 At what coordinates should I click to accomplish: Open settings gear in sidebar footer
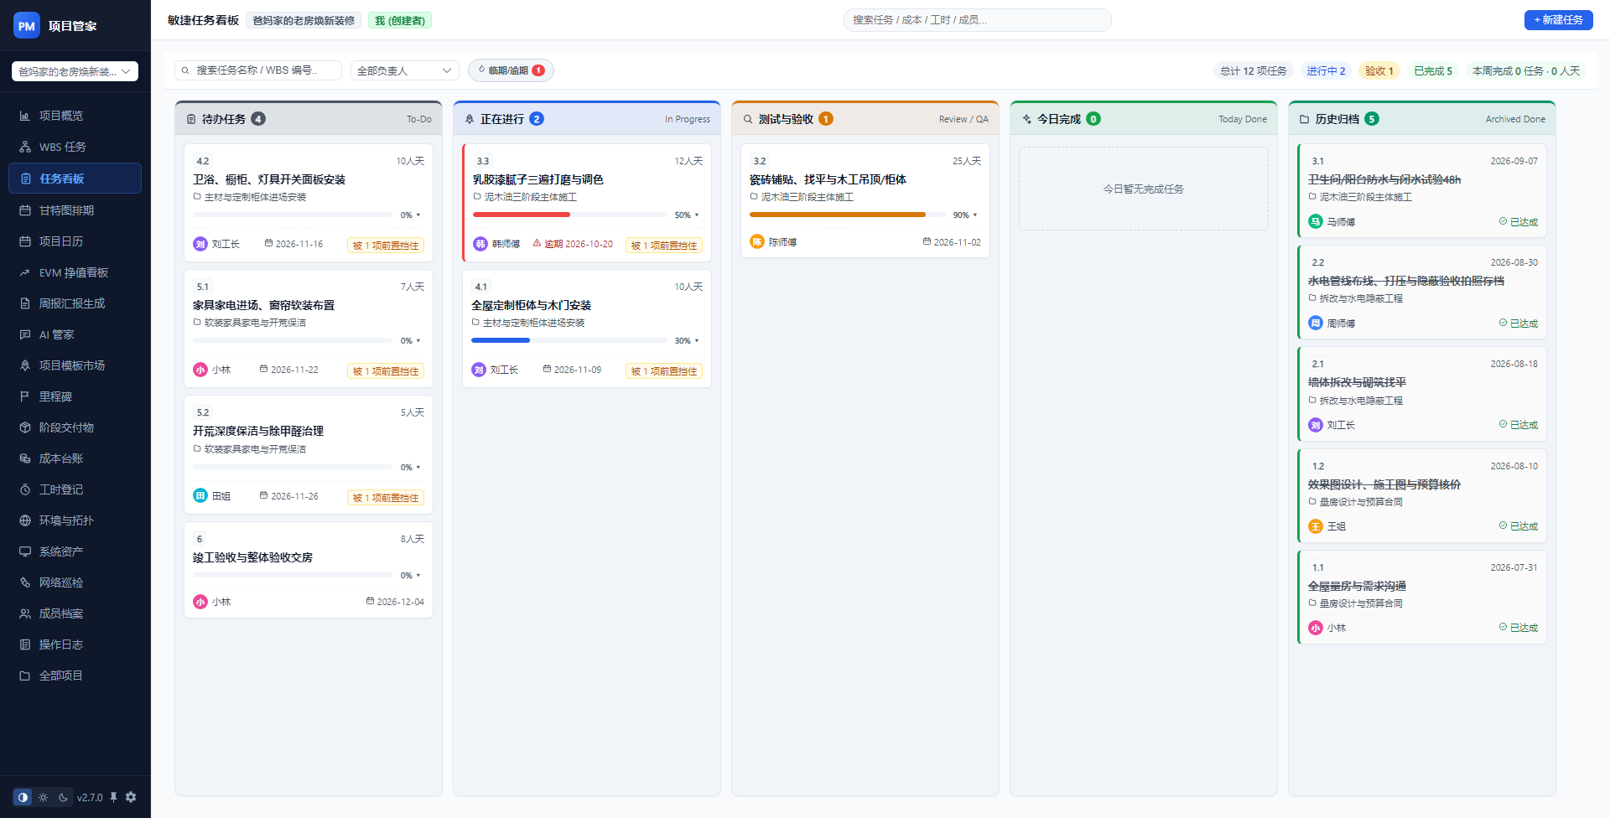131,797
